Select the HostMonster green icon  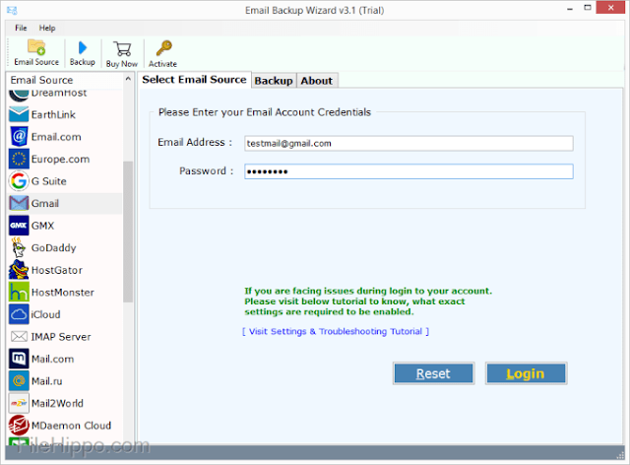(19, 292)
